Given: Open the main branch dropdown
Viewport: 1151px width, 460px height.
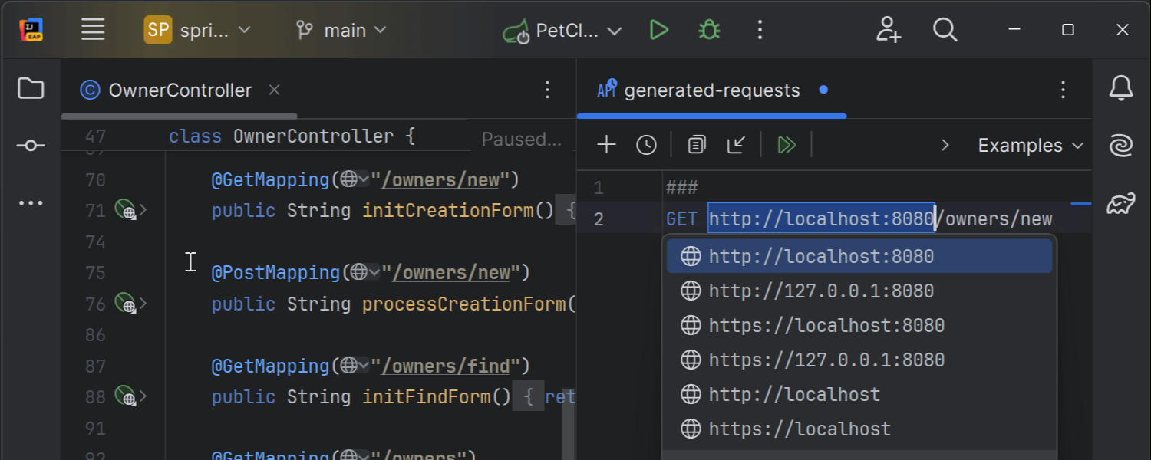Looking at the screenshot, I should pos(341,31).
